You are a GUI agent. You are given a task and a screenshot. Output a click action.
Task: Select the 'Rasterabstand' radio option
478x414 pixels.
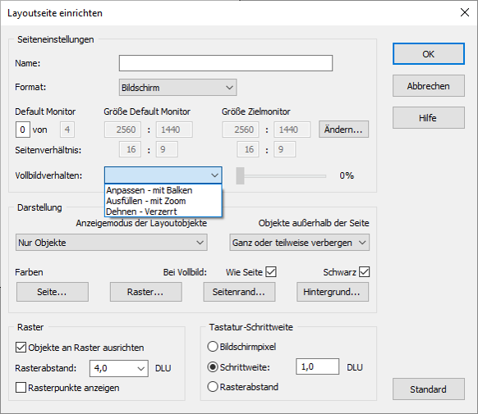213,387
